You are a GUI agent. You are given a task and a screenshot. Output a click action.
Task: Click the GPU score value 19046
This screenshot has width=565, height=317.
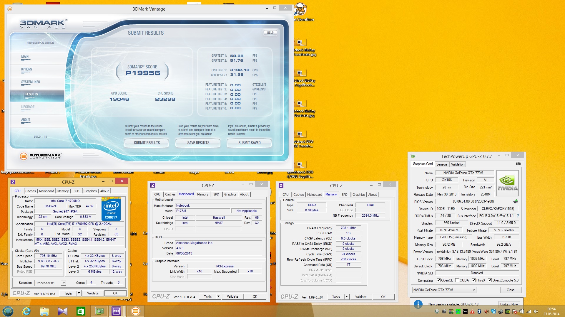coord(119,99)
